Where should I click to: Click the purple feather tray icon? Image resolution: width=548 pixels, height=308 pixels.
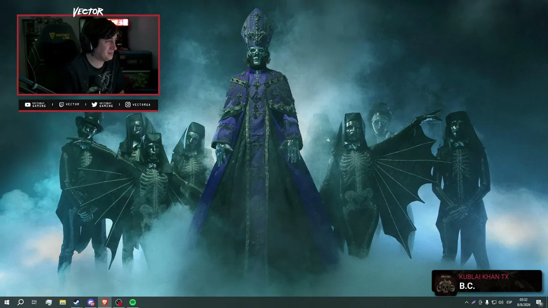(x=474, y=302)
